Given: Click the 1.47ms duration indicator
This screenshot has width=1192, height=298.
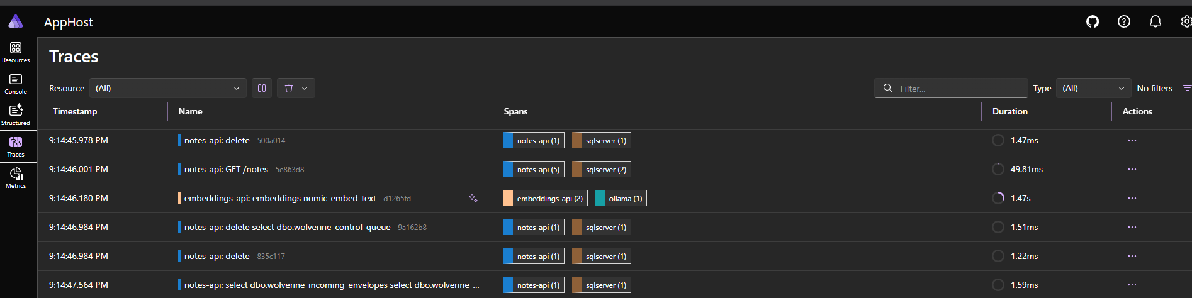Looking at the screenshot, I should 998,140.
